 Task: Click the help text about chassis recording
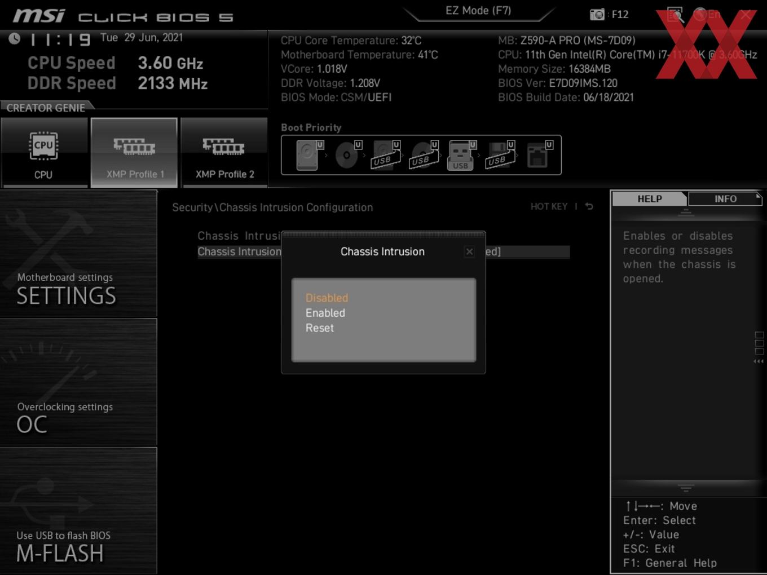pyautogui.click(x=679, y=257)
